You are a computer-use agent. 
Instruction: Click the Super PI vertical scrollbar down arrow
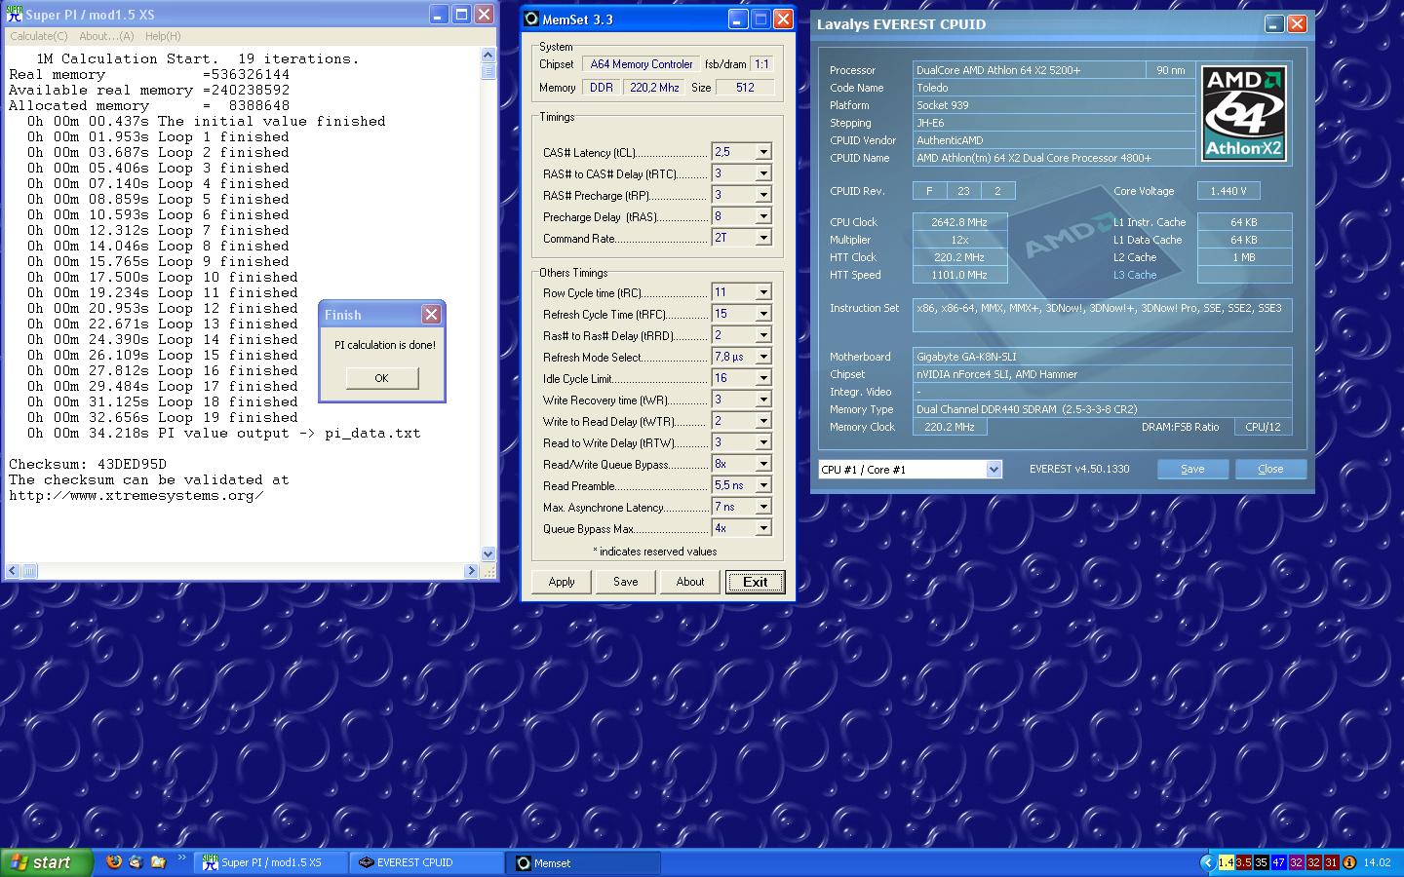click(x=487, y=553)
